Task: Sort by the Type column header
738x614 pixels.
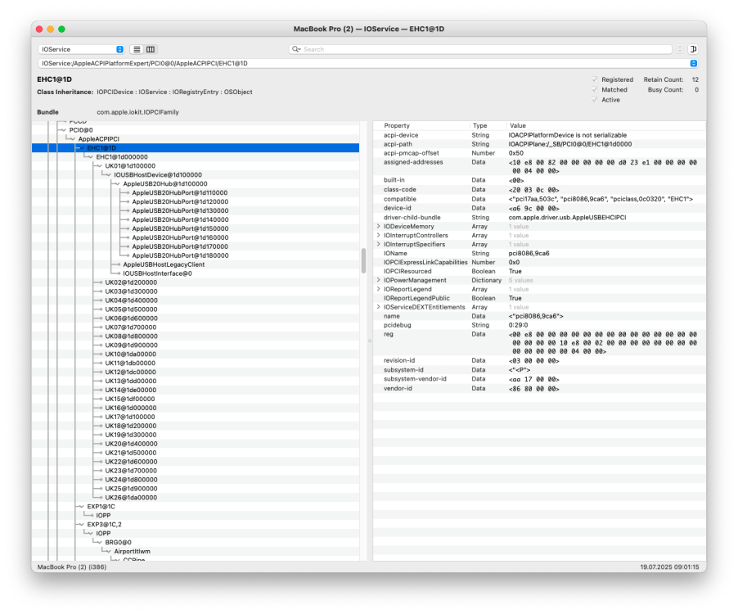Action: tap(488, 126)
